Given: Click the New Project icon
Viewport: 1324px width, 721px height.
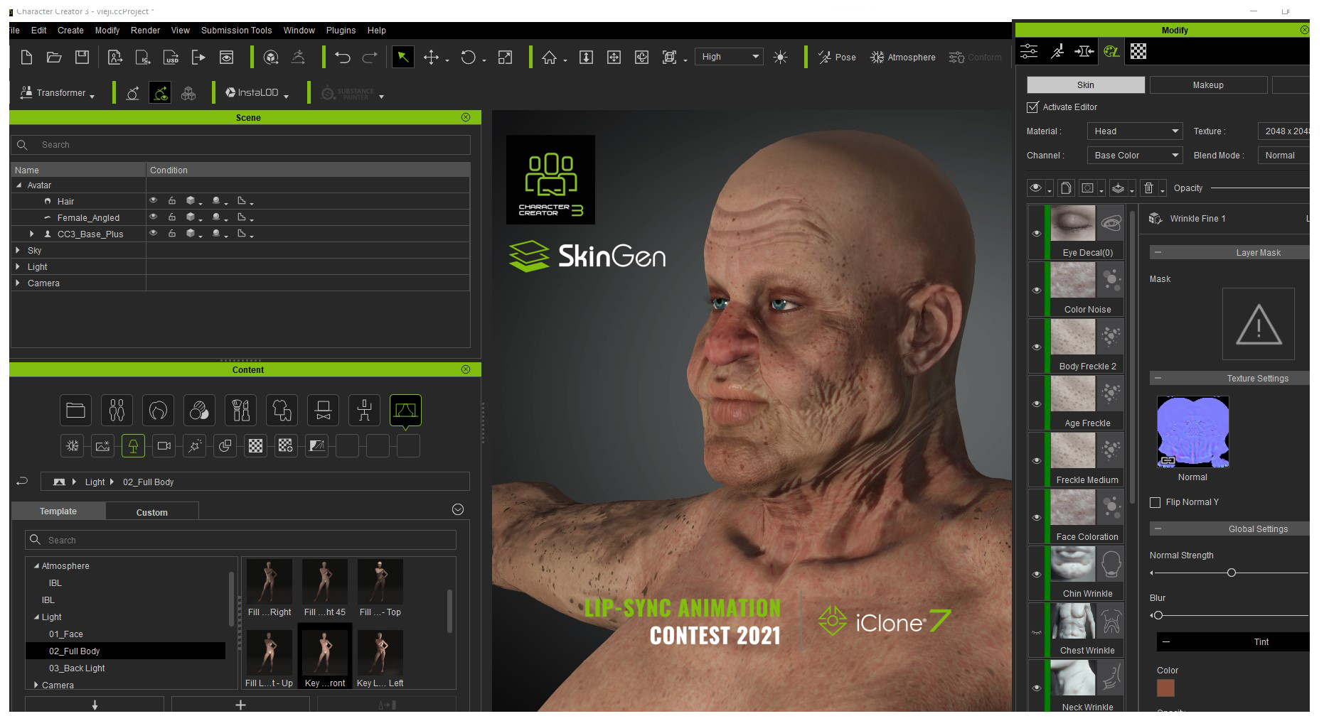Looking at the screenshot, I should (x=26, y=58).
